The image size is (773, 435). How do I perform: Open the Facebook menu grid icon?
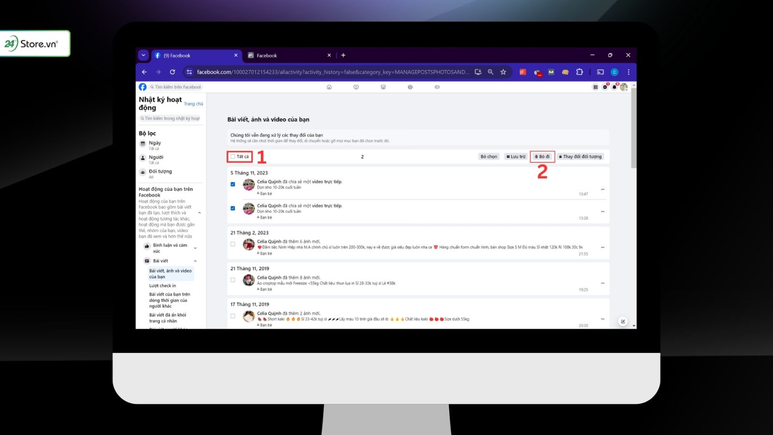click(x=595, y=87)
